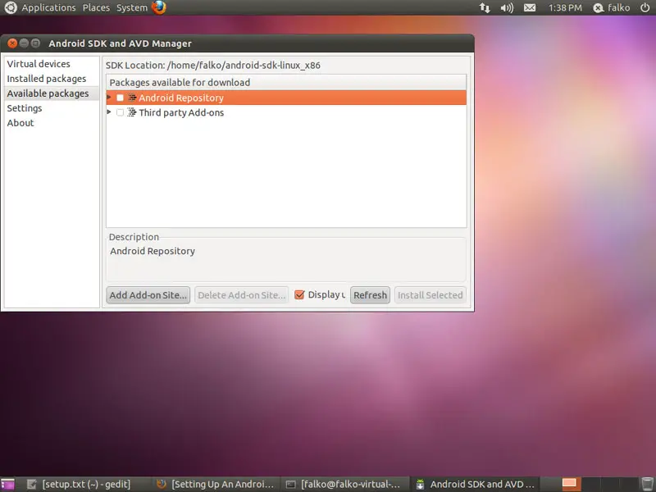The image size is (656, 492).
Task: Close the Android SDK and AVD Manager window
Action: tap(12, 43)
